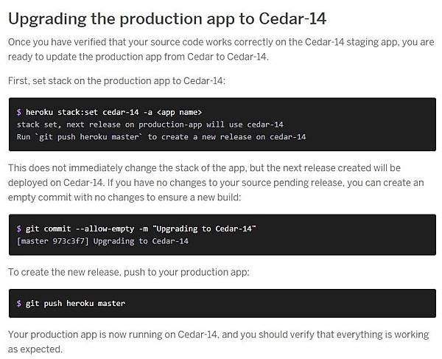Click the line "First, set stack on the production app"
Screen dimensions: 442x359
click(118, 80)
